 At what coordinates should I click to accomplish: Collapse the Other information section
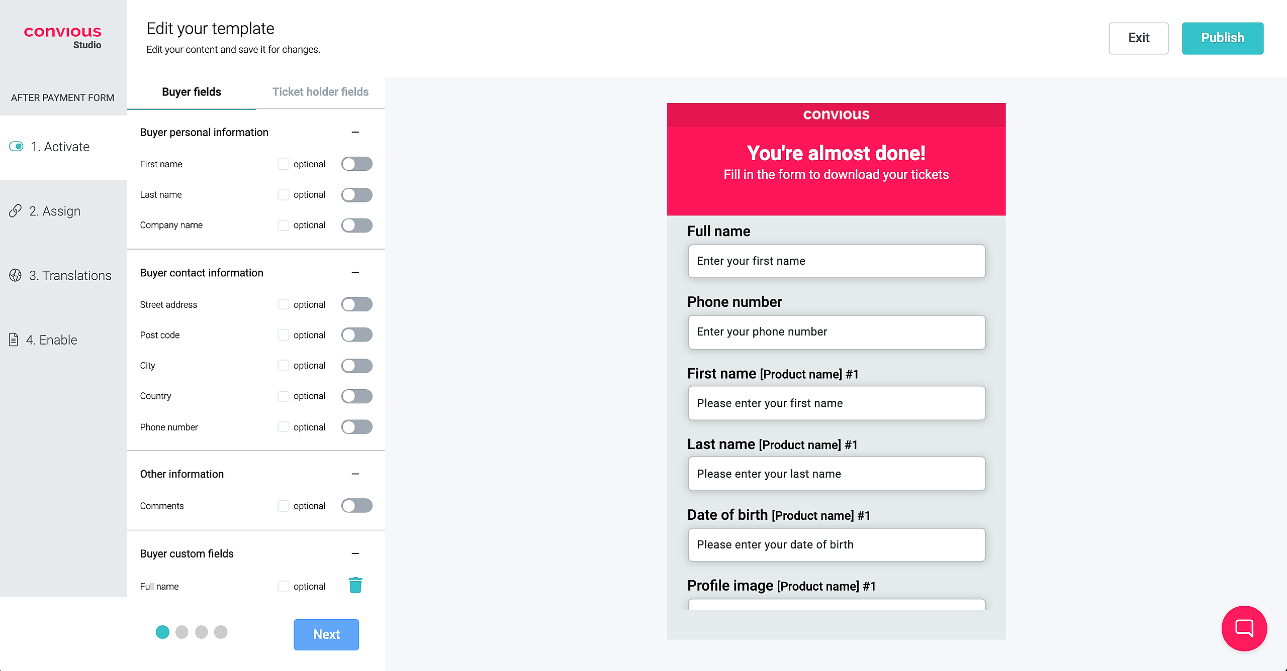(355, 474)
